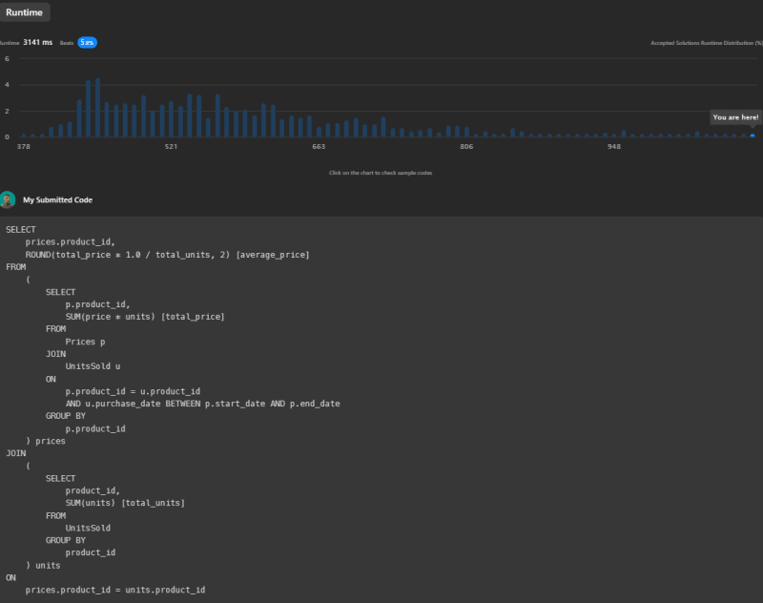Click 'Click on the chart to check sample codes' text

[x=381, y=173]
